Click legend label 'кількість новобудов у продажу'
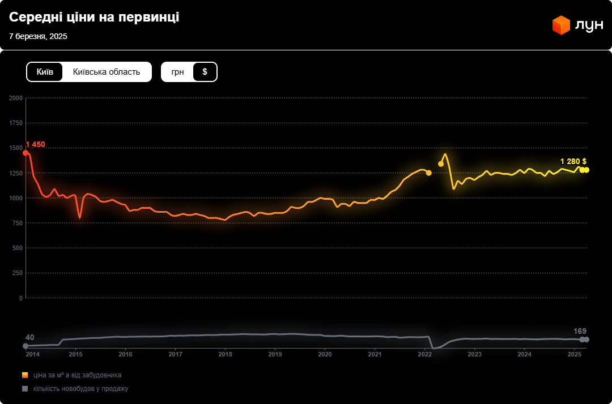Screen dimensions: 612x404 point(80,389)
